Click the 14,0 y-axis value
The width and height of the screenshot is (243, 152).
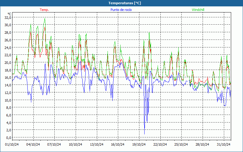point(8,85)
